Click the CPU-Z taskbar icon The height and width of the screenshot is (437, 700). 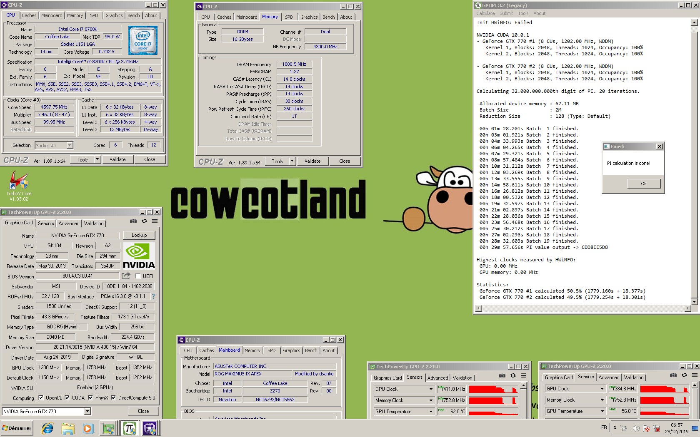click(x=149, y=428)
